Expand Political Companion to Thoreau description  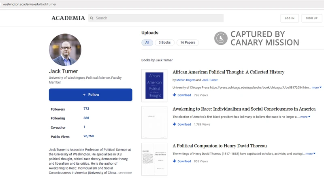pos(311,153)
